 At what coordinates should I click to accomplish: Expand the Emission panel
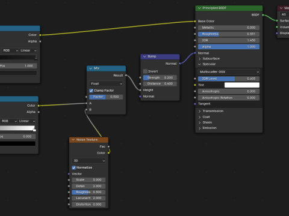pos(200,128)
